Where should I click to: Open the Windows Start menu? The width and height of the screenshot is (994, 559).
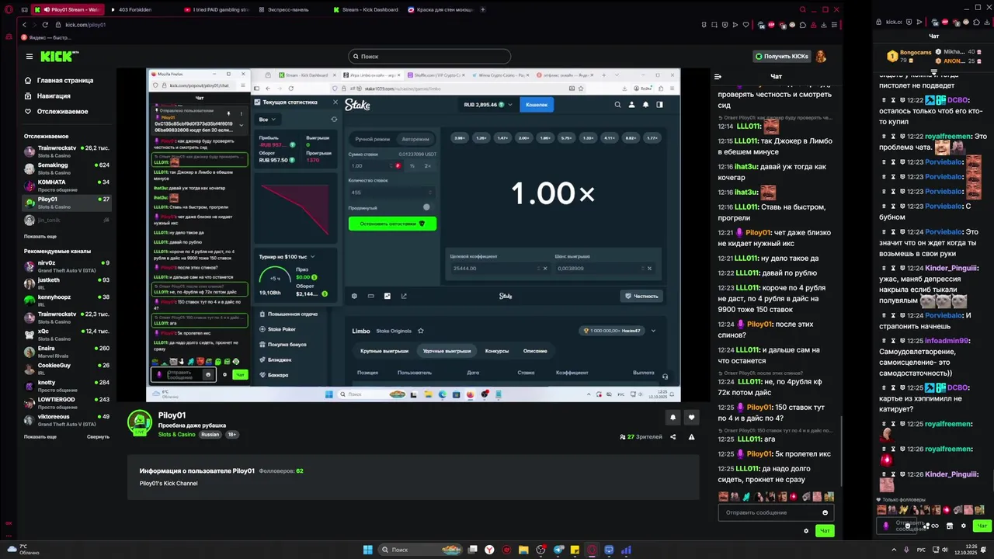[368, 550]
